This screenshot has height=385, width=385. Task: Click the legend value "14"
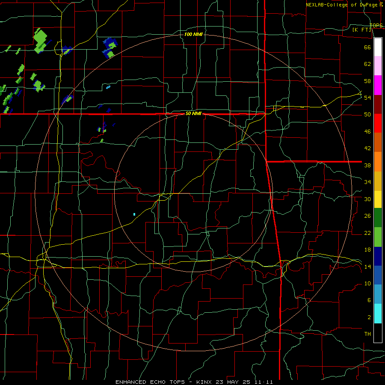(367, 267)
